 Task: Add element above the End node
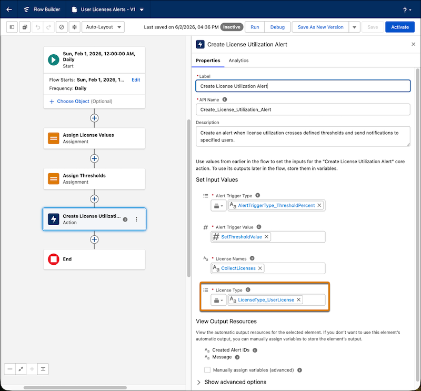(x=94, y=239)
